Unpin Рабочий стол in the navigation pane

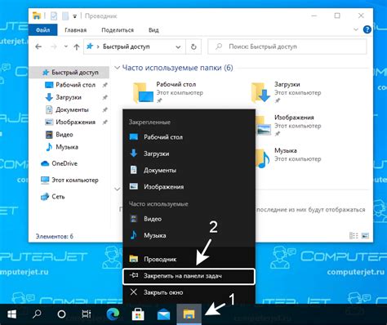tap(105, 85)
